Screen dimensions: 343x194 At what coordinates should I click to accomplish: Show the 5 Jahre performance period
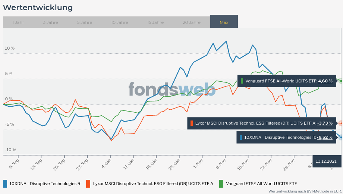pos(85,22)
